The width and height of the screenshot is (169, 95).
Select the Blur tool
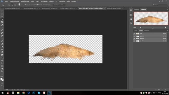[x=2, y=49]
